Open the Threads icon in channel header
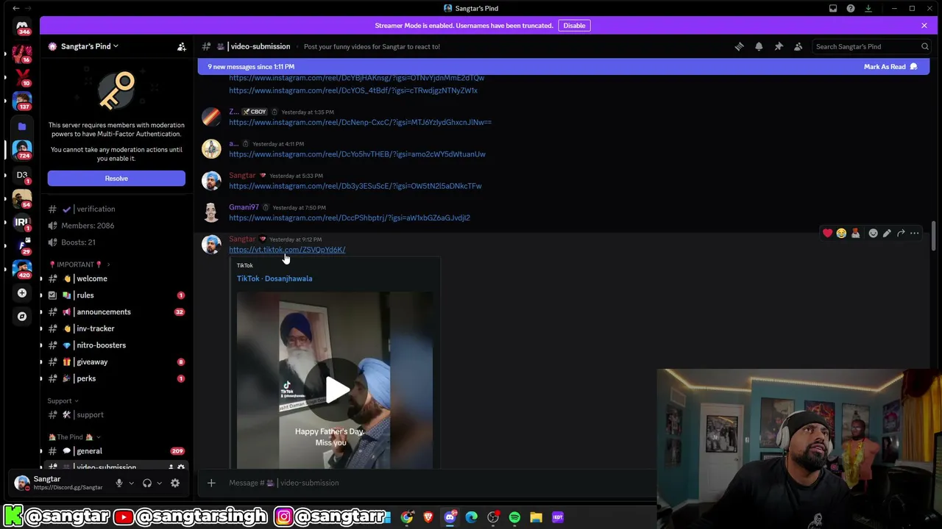942x529 pixels. pyautogui.click(x=739, y=46)
